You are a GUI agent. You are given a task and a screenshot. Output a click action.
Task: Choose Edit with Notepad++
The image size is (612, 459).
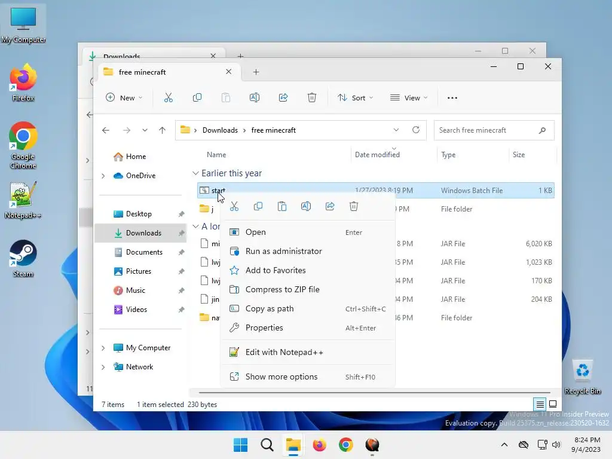pyautogui.click(x=308, y=353)
